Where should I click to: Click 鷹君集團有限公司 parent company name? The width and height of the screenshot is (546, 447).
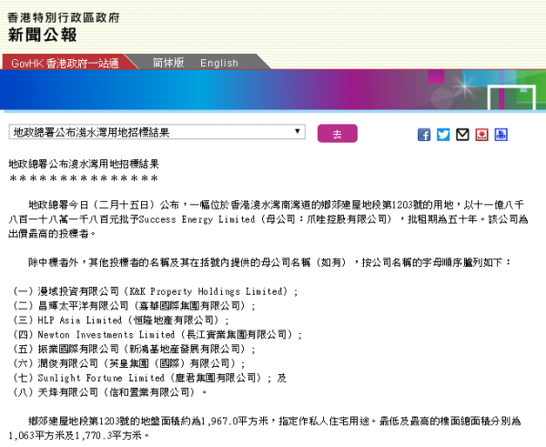tap(215, 378)
